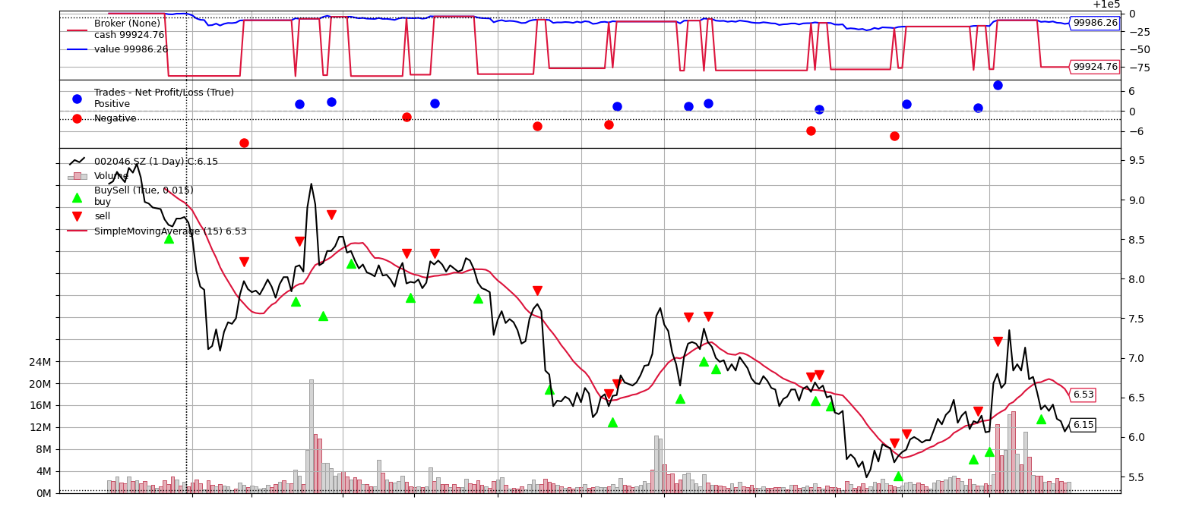Click the 9.5 price axis tick
This screenshot has height=519, width=1180.
[1137, 160]
